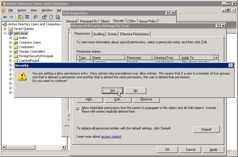
Task: Sort by Name column header
Action: click(x=108, y=58)
